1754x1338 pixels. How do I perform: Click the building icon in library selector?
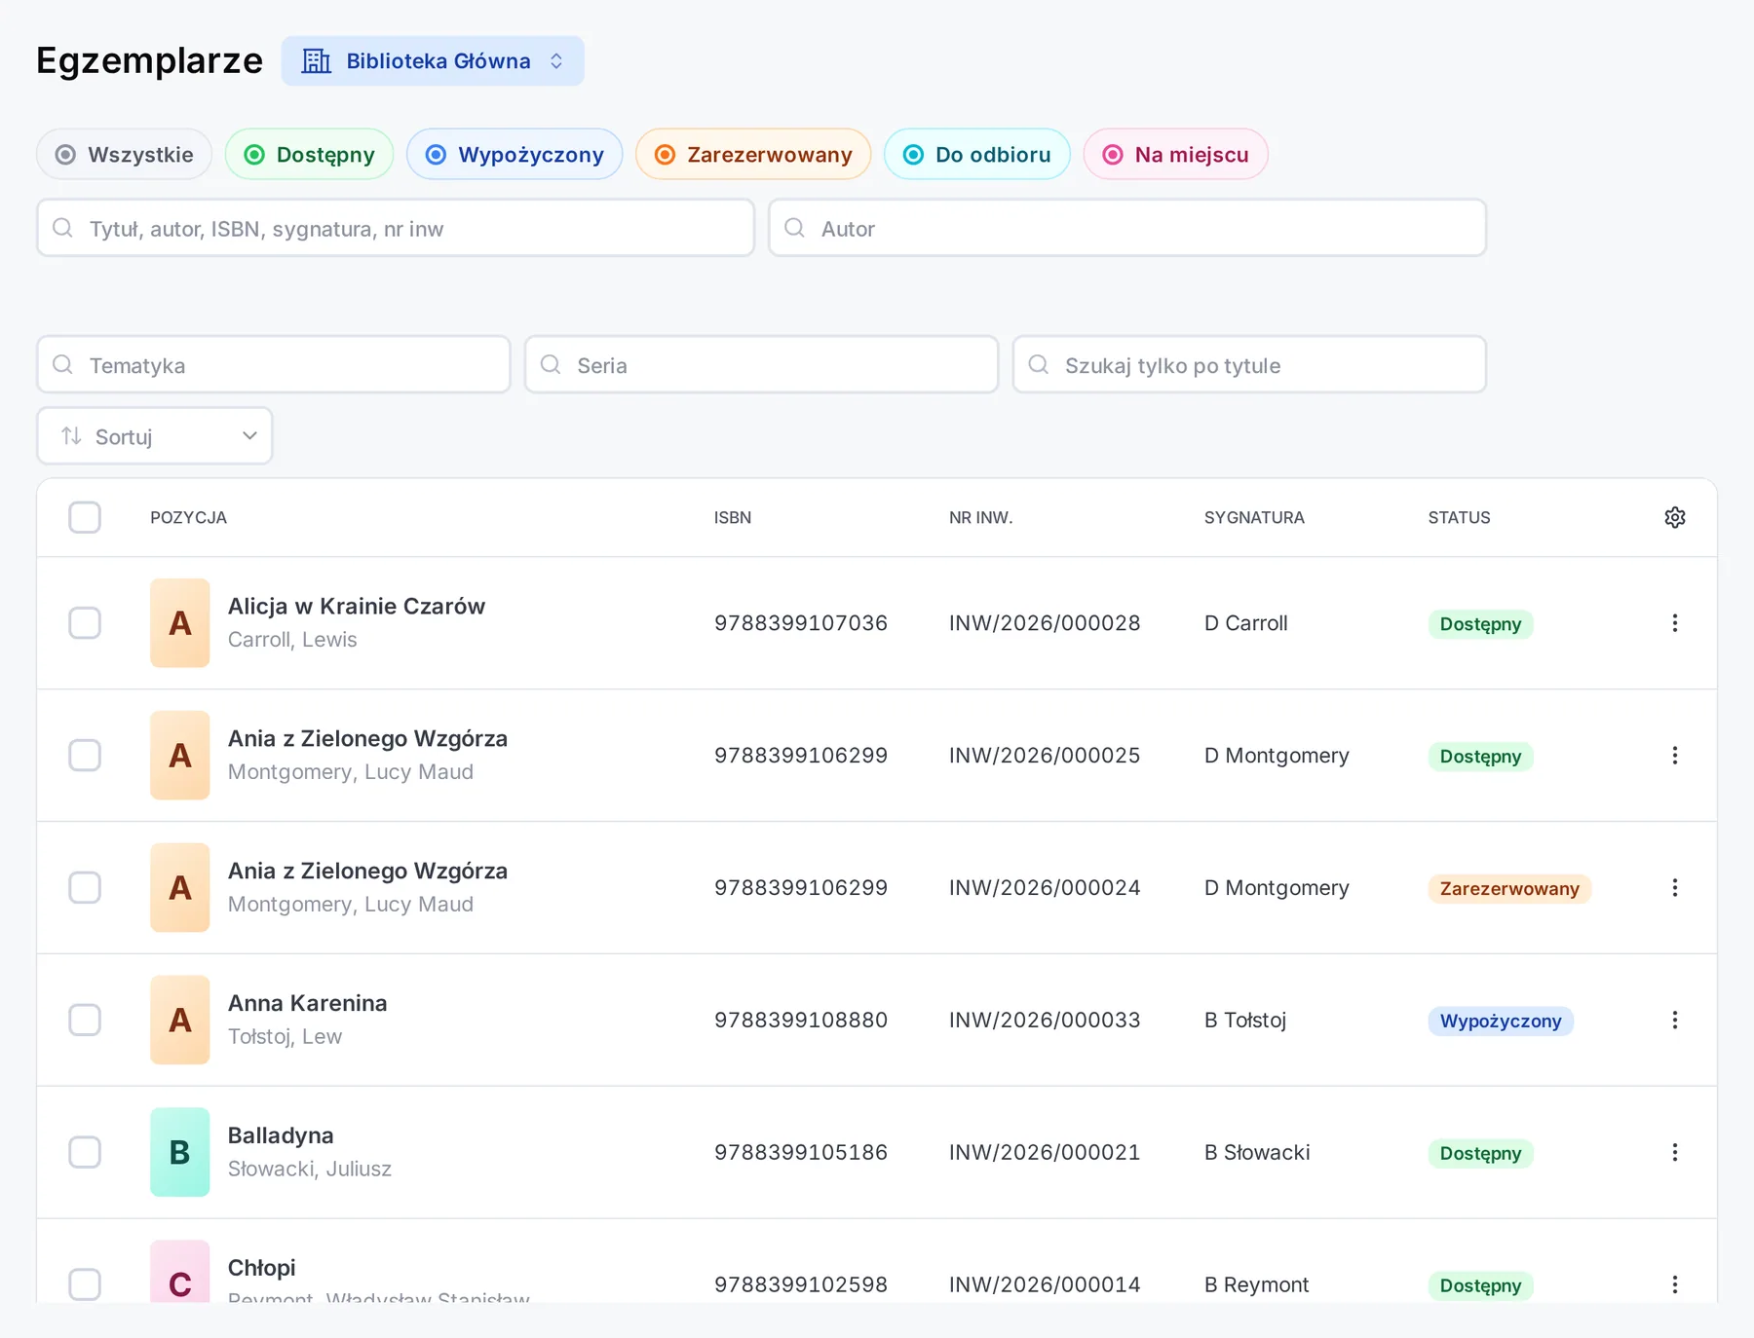pos(316,60)
